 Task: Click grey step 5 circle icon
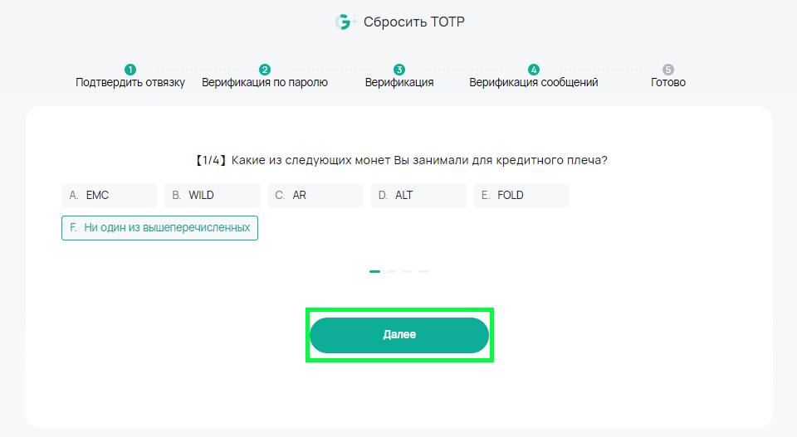tap(667, 70)
